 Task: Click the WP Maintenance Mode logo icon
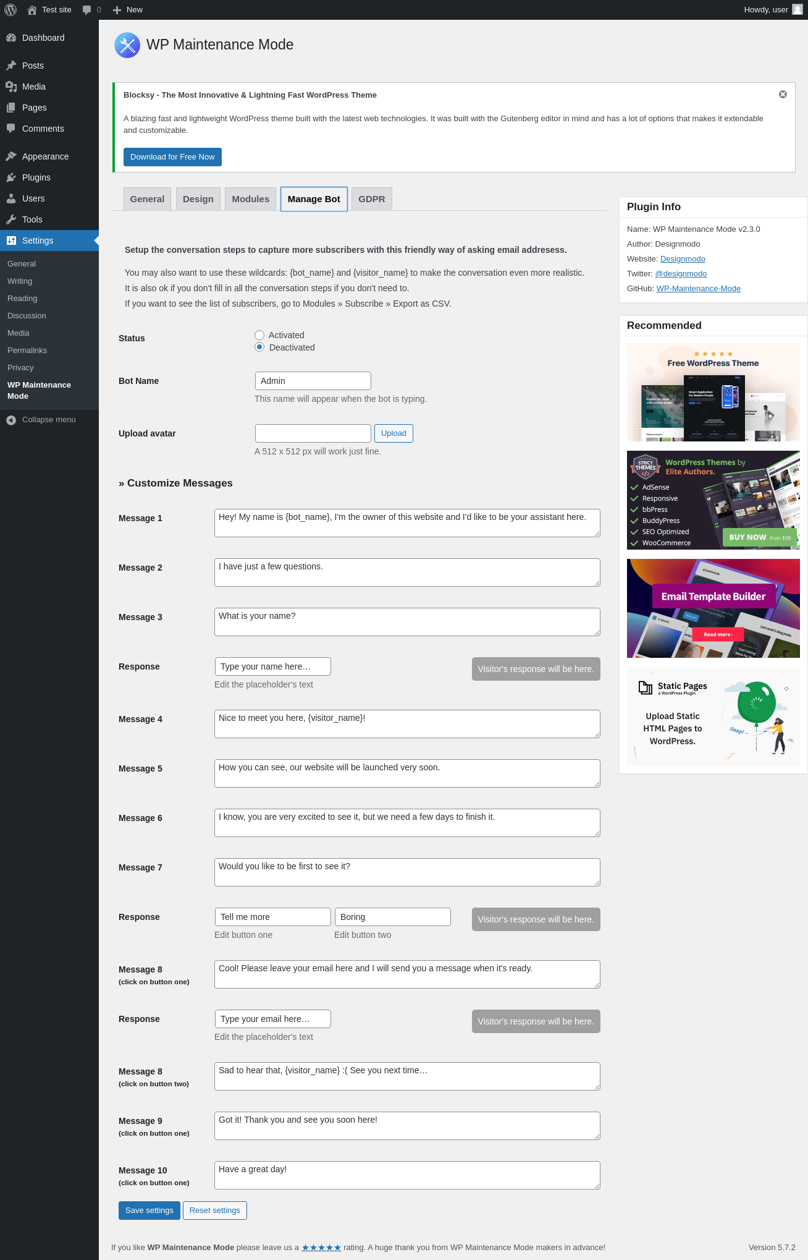tap(127, 45)
